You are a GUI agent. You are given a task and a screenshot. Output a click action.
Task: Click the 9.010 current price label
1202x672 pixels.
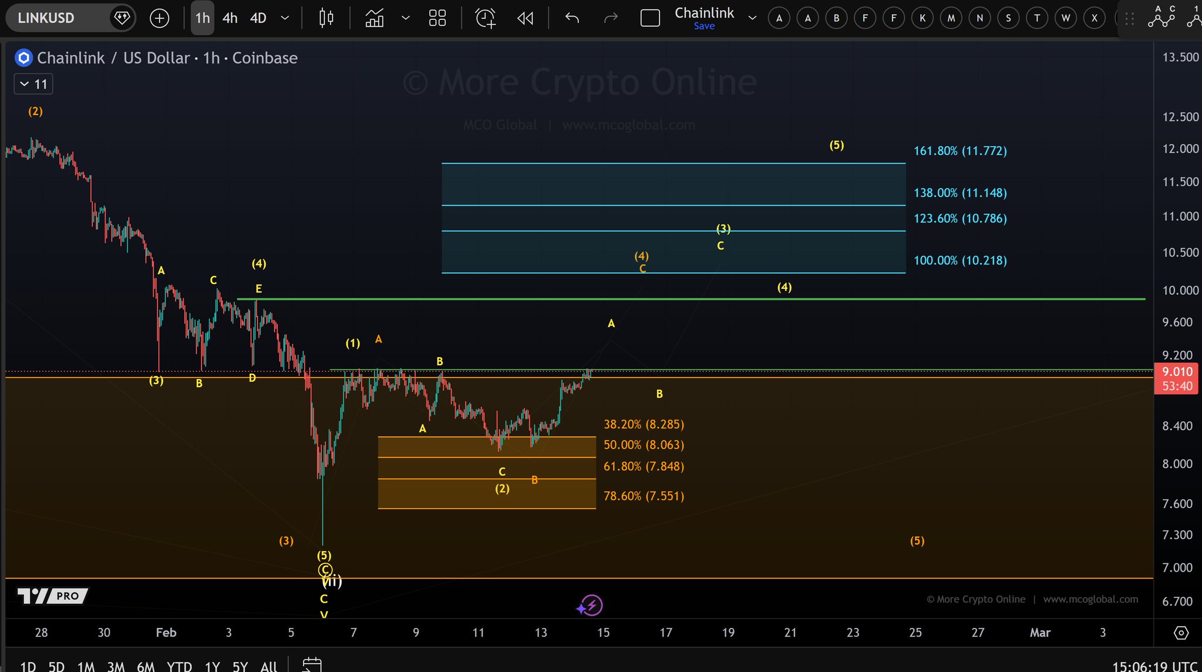click(x=1177, y=372)
